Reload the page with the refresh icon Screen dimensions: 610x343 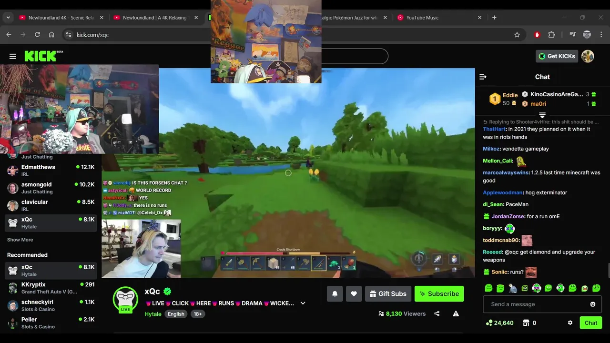(37, 35)
